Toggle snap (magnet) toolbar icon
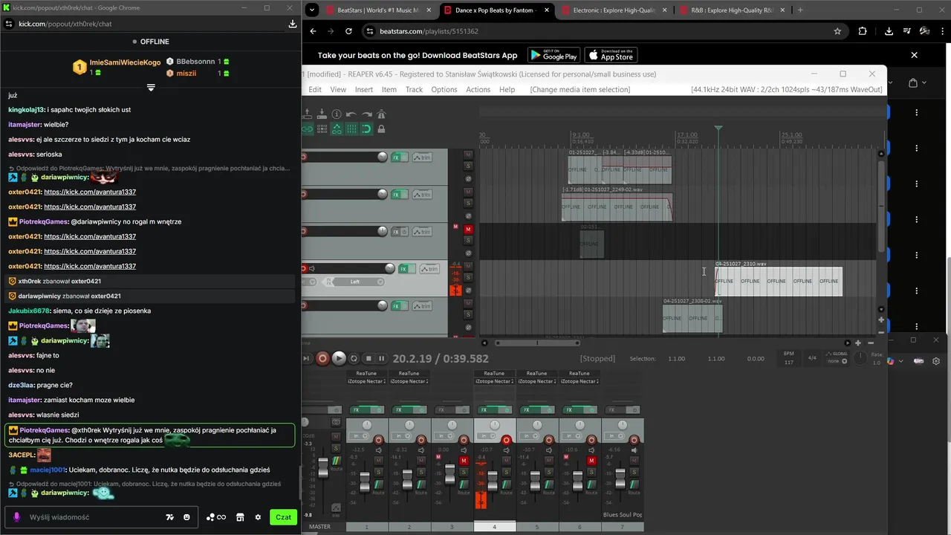Viewport: 951px width, 535px height. pyautogui.click(x=367, y=129)
